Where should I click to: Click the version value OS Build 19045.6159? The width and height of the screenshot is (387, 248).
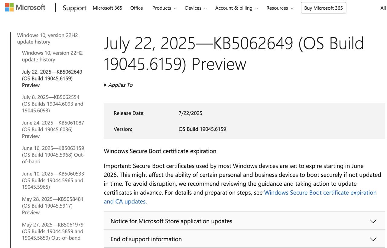tap(202, 129)
